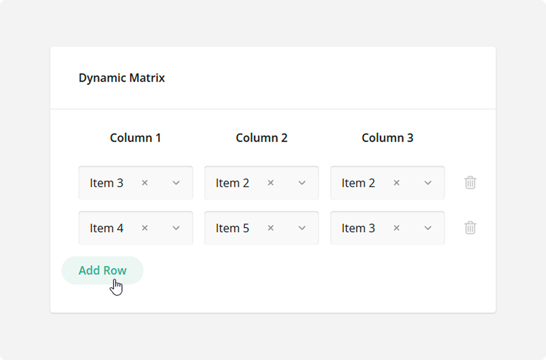Click the Column 1 header
The image size is (546, 360).
click(135, 138)
